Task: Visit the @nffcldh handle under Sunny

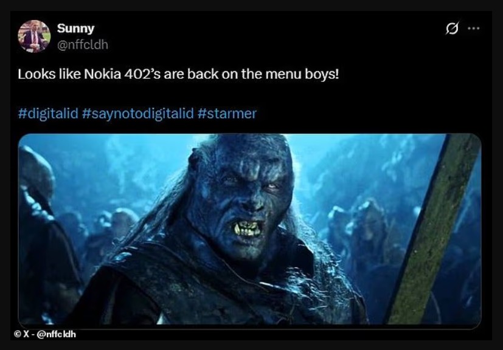Action: point(83,44)
